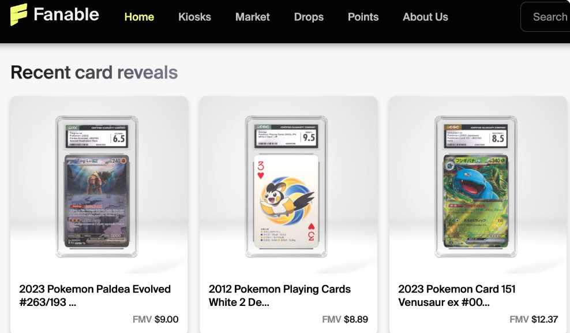
Task: Click the Fanable brand name text
Action: [66, 14]
